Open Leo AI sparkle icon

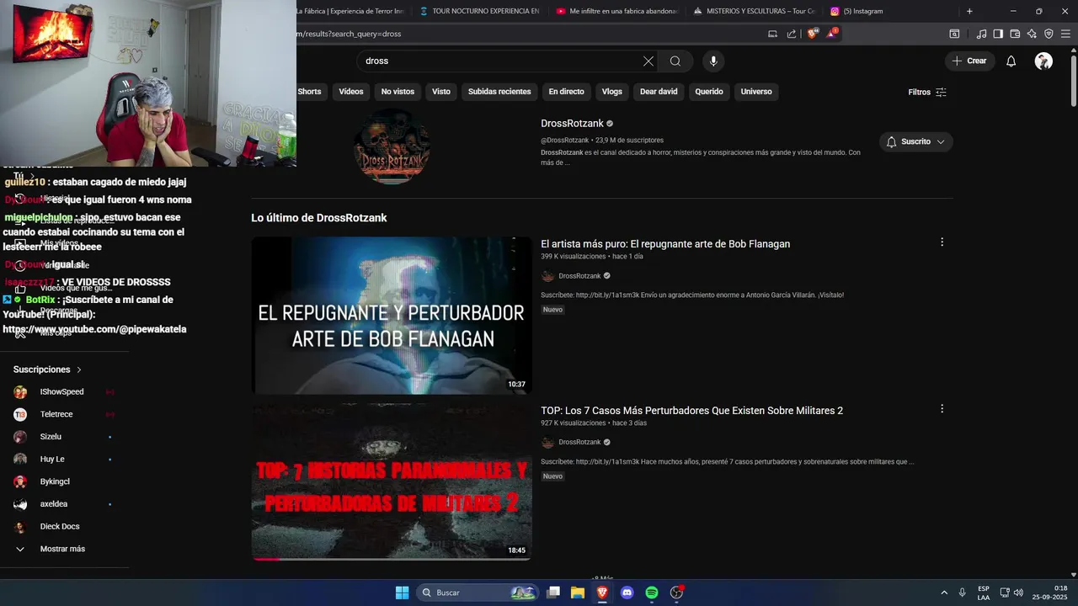point(1032,34)
